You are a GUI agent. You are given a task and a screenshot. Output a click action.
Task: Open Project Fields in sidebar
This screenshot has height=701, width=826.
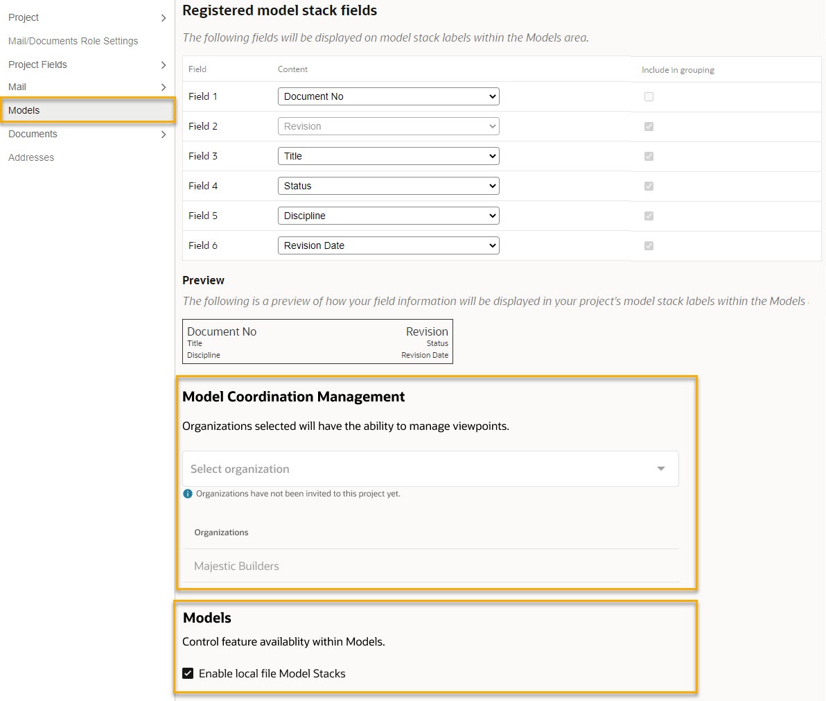pos(38,64)
